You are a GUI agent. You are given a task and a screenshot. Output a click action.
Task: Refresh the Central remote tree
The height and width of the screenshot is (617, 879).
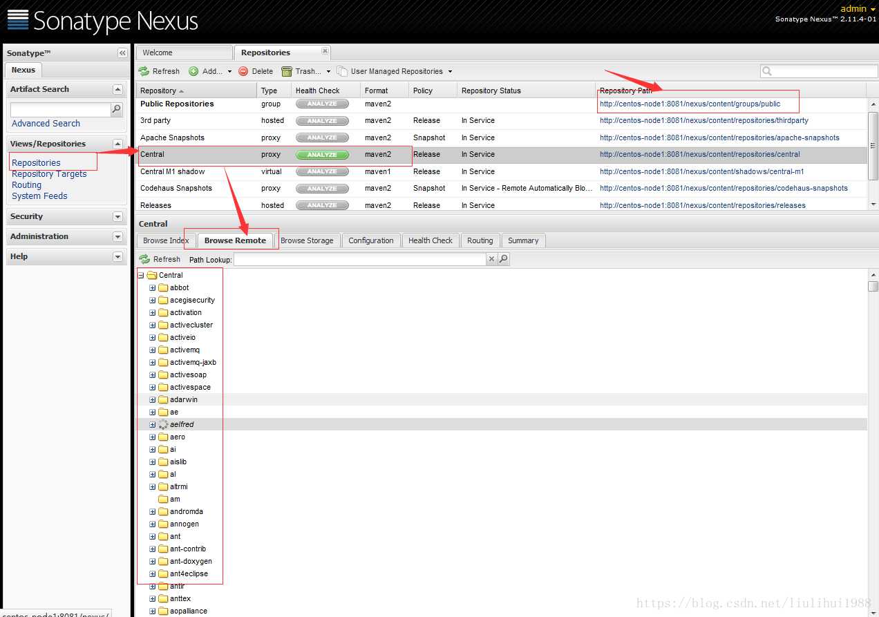160,259
